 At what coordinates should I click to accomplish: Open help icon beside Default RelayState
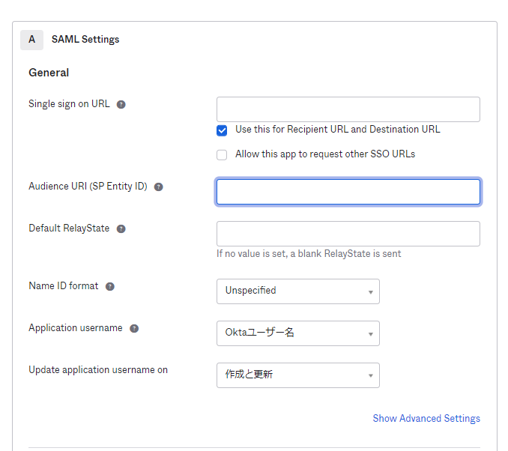121,228
